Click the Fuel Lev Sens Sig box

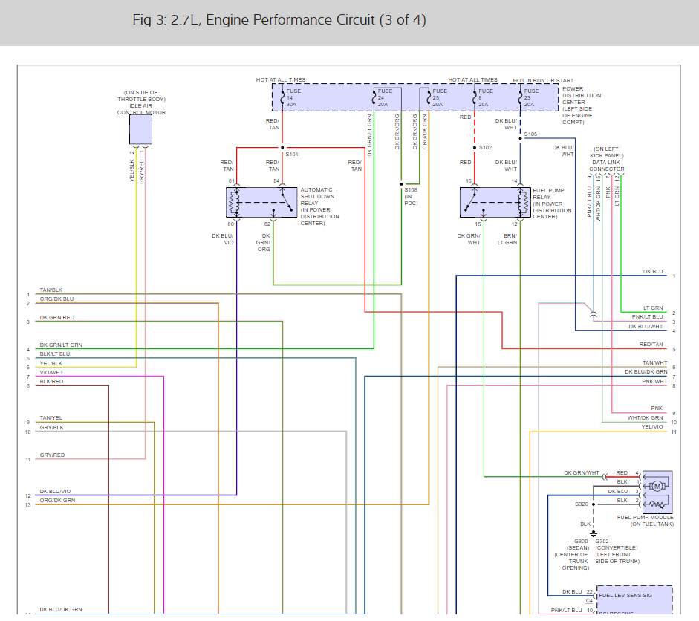(634, 600)
